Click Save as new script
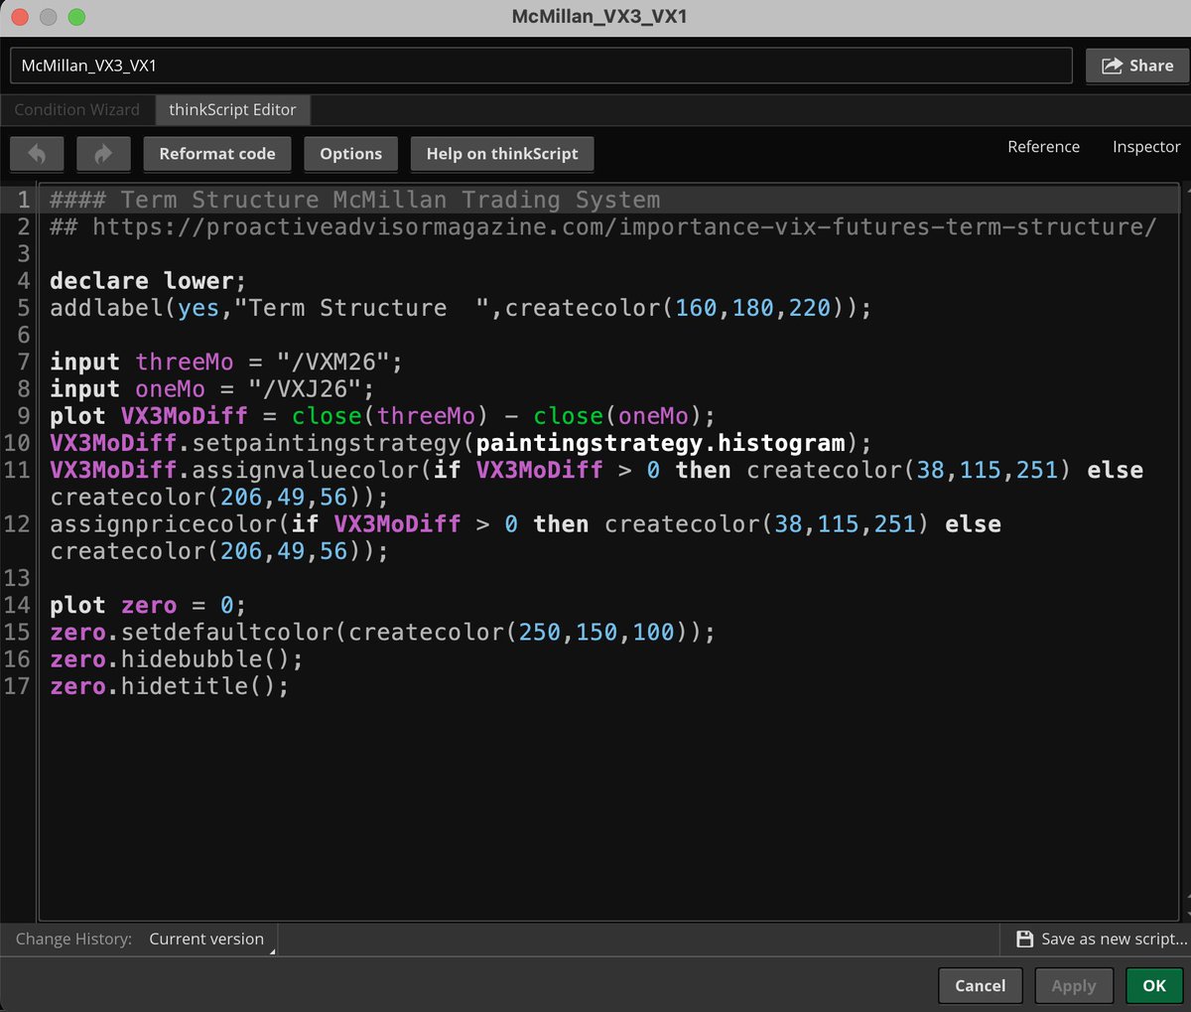Screen dimensions: 1191x1012 point(1102,939)
